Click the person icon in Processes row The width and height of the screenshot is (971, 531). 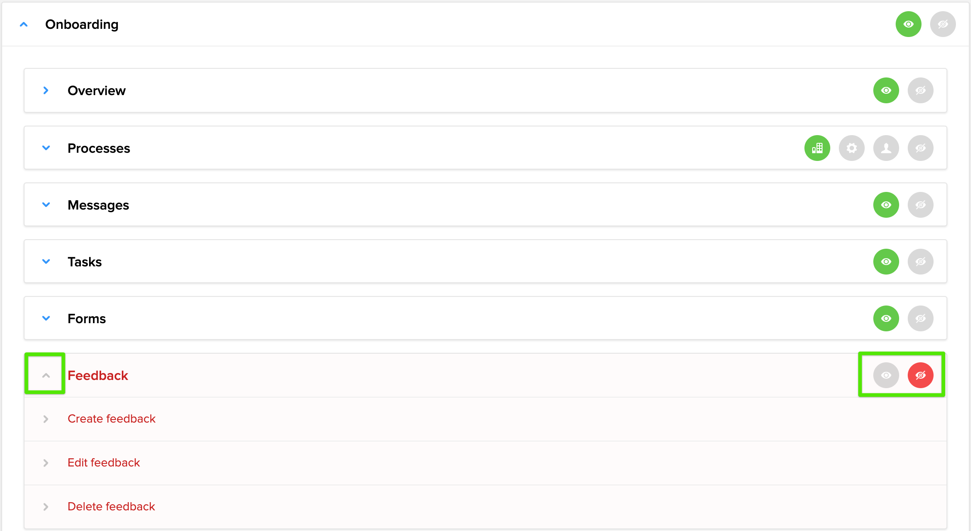886,148
